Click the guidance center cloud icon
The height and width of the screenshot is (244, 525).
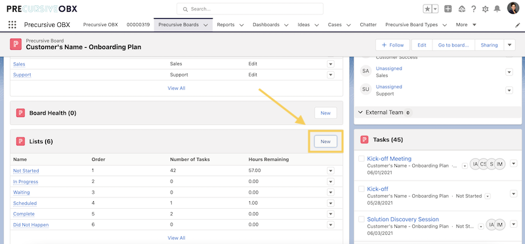coord(462,9)
